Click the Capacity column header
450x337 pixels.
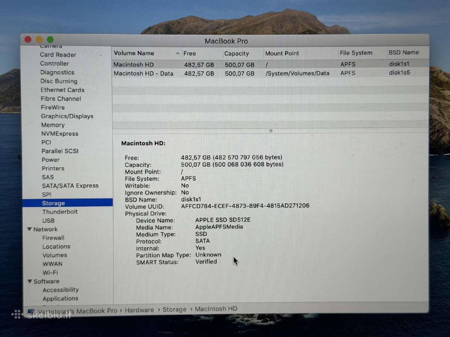243,54
